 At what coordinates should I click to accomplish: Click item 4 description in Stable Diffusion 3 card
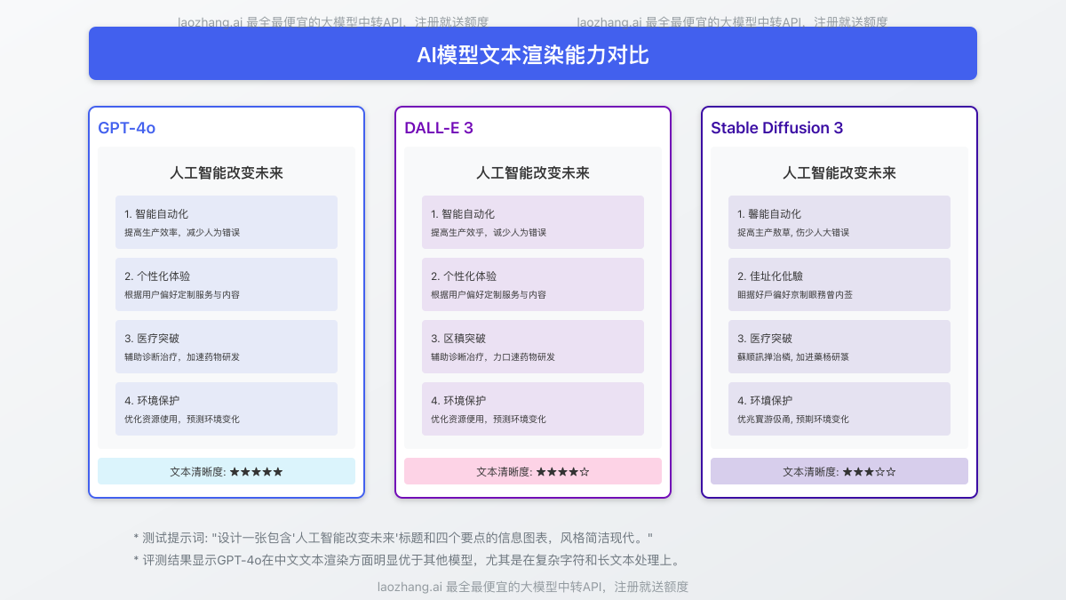click(x=793, y=420)
